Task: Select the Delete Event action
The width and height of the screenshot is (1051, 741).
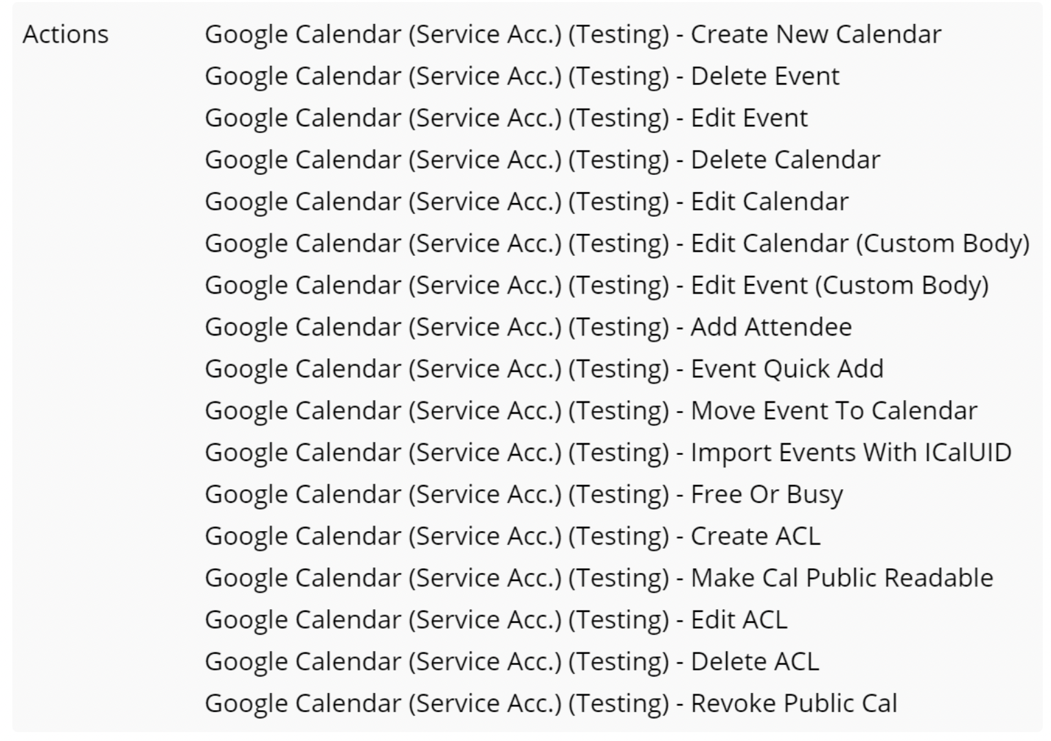Action: coord(522,76)
